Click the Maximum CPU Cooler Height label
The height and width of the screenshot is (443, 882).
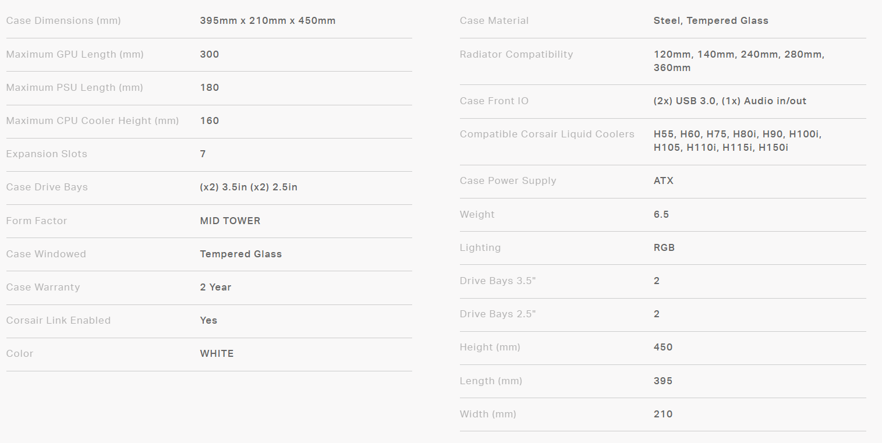(x=92, y=121)
